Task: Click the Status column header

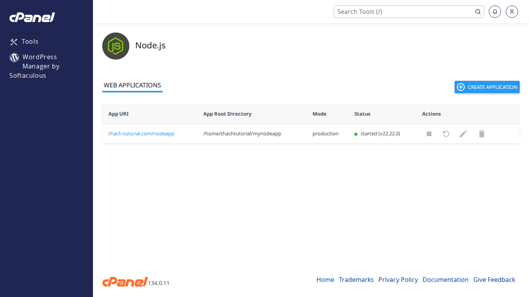Action: coord(362,114)
